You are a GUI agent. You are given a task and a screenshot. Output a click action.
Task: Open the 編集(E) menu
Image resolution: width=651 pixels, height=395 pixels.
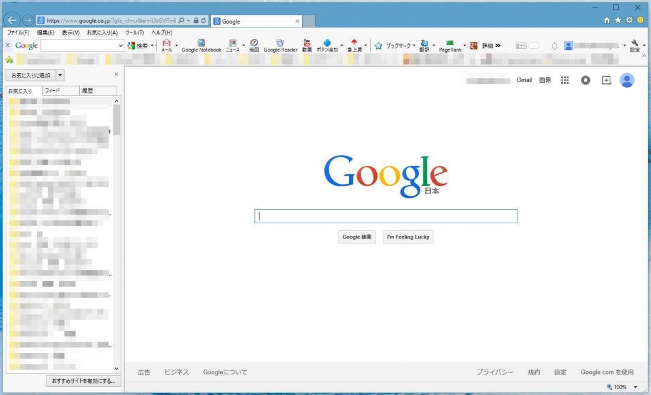click(45, 32)
